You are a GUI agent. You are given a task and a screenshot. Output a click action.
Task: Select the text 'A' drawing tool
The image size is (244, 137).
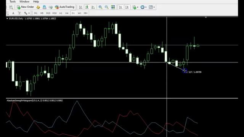(13, 13)
